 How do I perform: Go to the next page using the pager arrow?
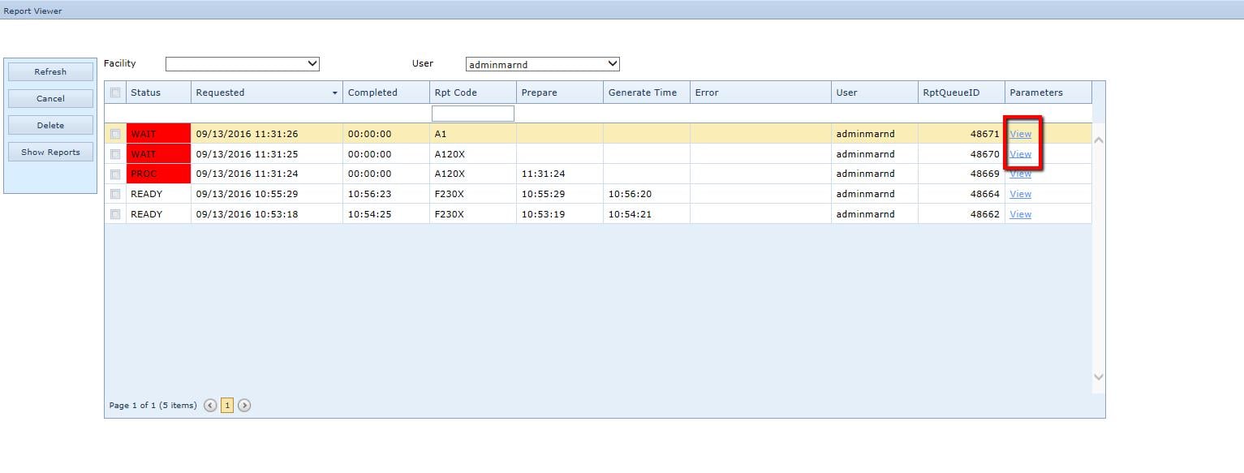coord(244,405)
